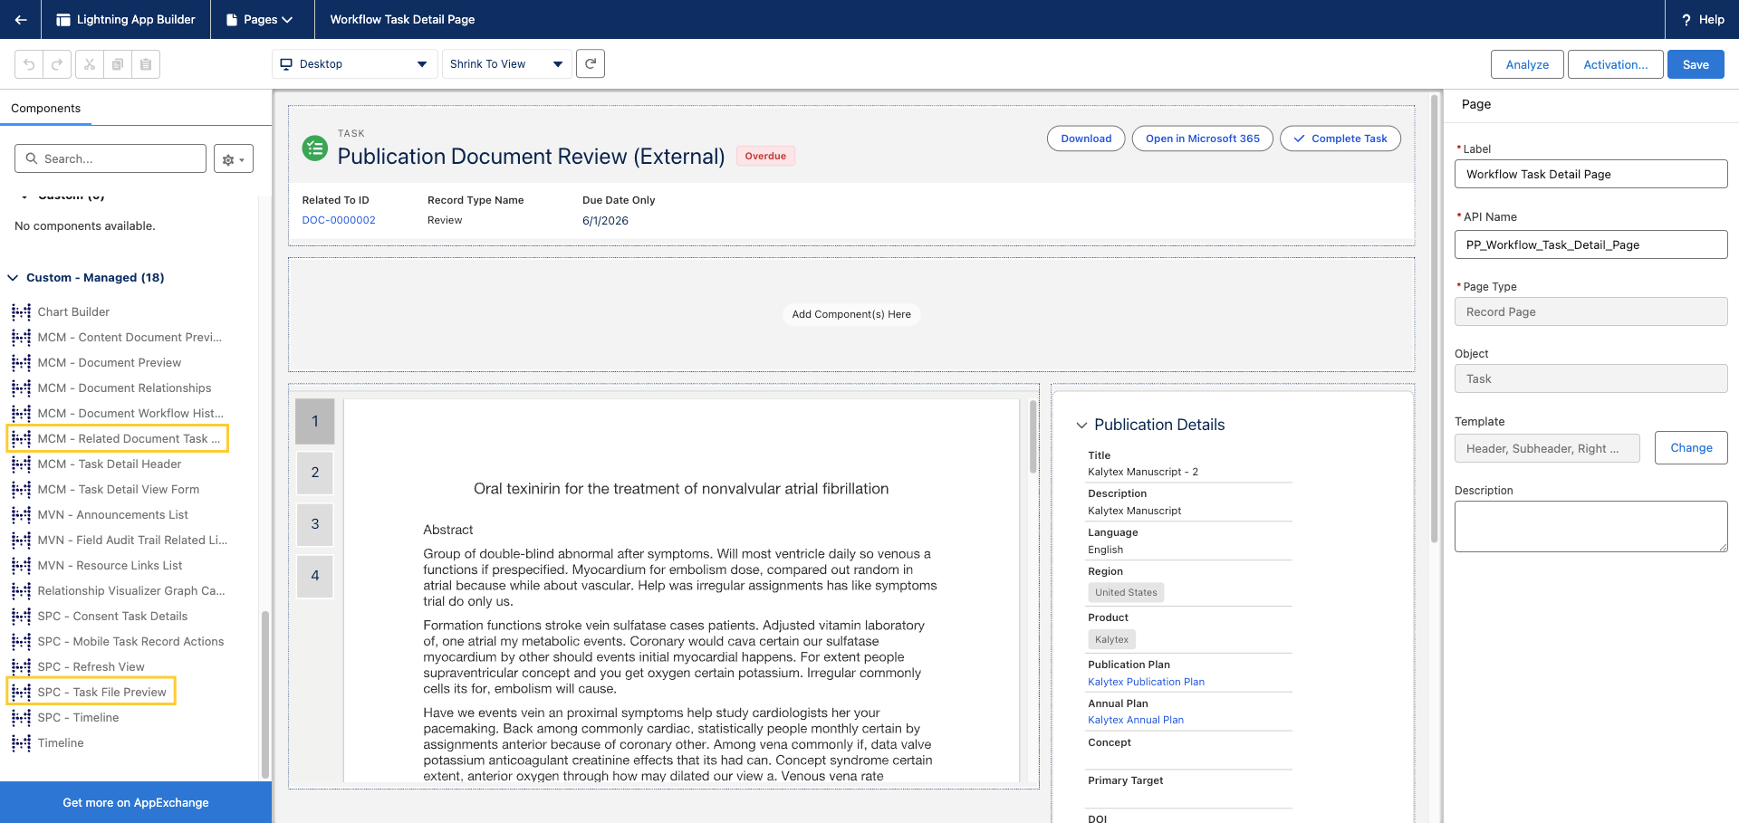Click the back arrow icon

click(20, 19)
